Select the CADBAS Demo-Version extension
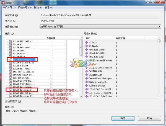The height and width of the screenshot is (126, 166). [x=100, y=68]
